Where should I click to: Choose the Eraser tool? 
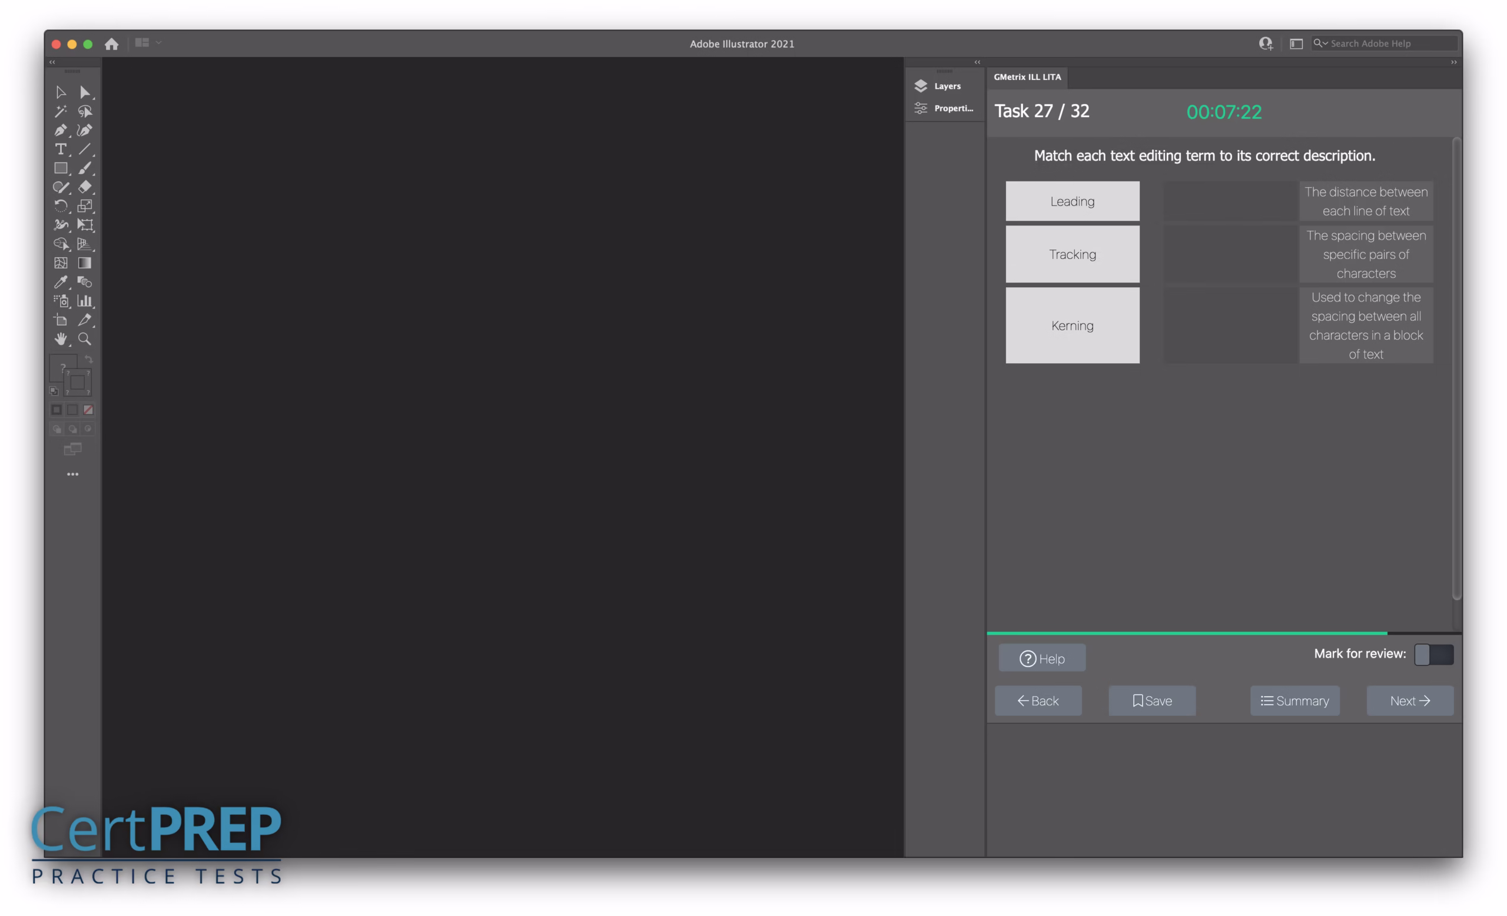(85, 187)
